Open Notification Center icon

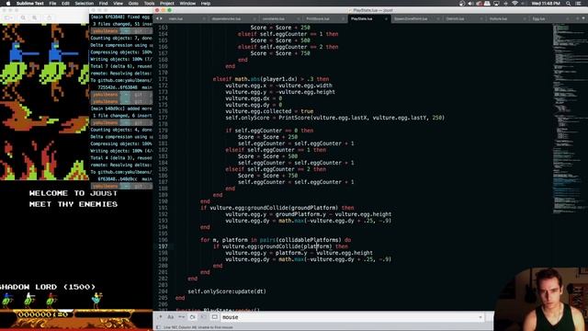coord(578,4)
